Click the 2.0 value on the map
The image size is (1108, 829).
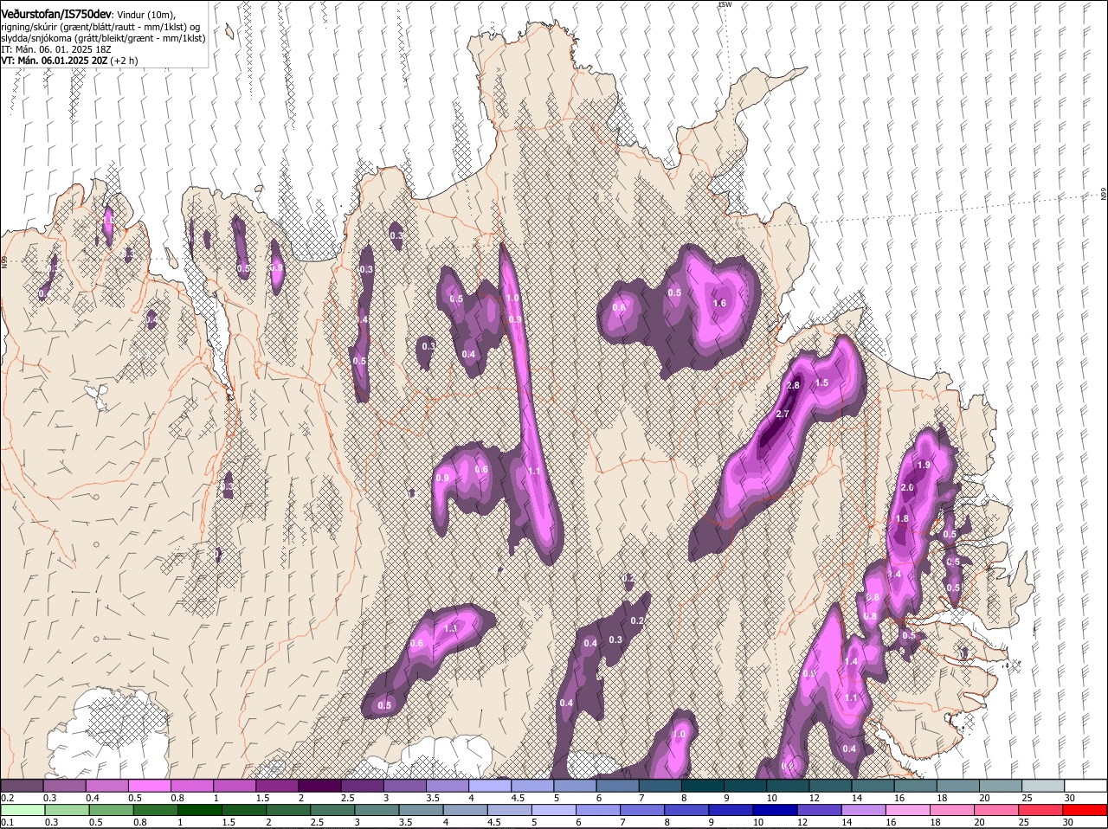point(907,488)
